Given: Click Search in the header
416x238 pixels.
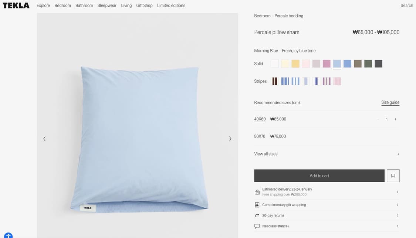Looking at the screenshot, I should (407, 6).
